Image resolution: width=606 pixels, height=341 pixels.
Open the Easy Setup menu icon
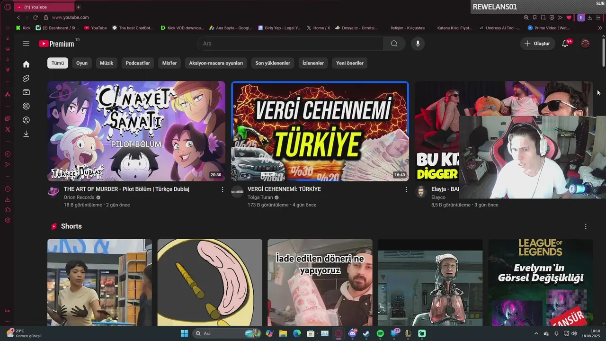pos(598,18)
